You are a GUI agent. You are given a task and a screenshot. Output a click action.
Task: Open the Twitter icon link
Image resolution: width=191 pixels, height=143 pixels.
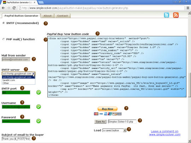[167, 15]
